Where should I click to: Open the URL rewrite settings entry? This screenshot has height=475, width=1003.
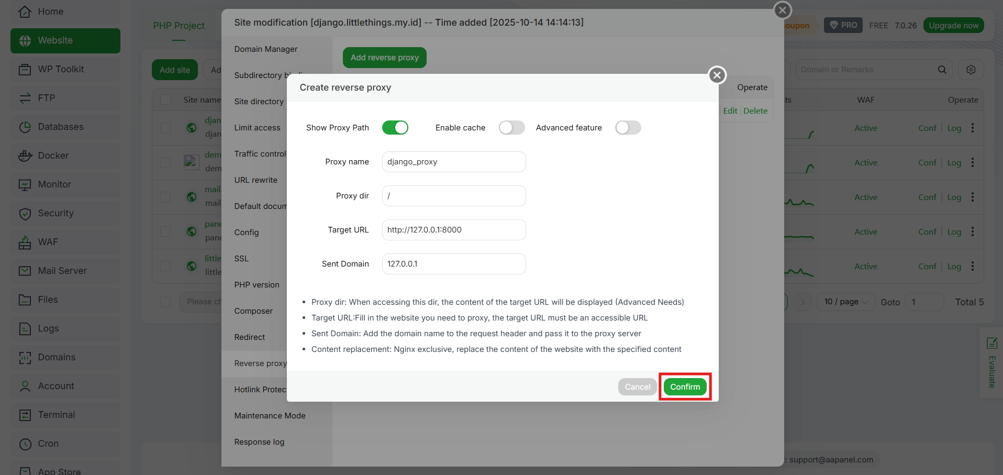(256, 180)
